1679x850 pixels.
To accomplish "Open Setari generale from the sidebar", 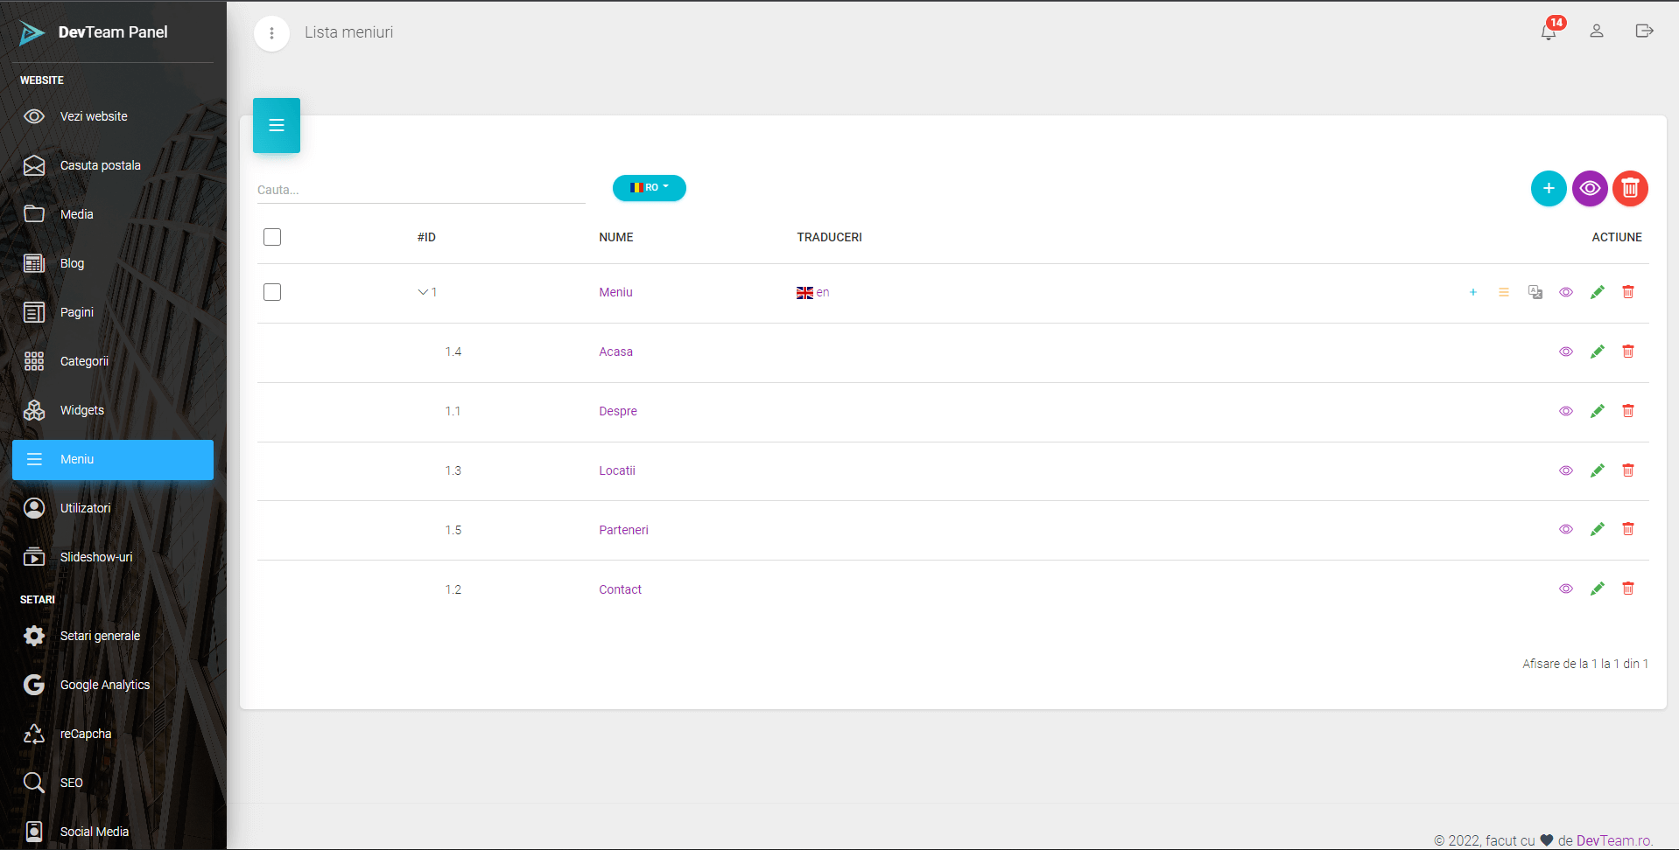I will (100, 636).
